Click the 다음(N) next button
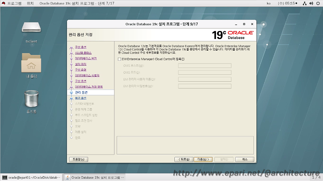The height and width of the screenshot is (181, 323). coord(203,159)
